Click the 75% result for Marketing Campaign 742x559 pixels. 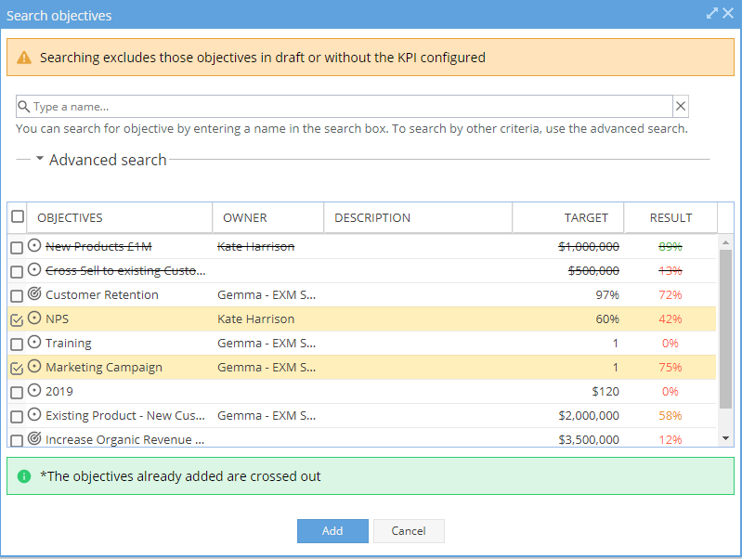(x=670, y=368)
